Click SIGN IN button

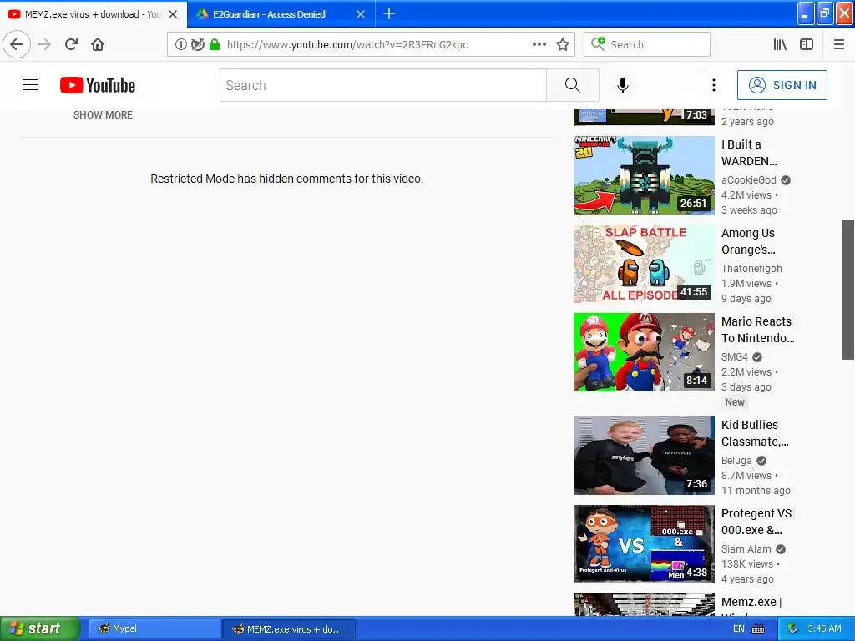782,85
